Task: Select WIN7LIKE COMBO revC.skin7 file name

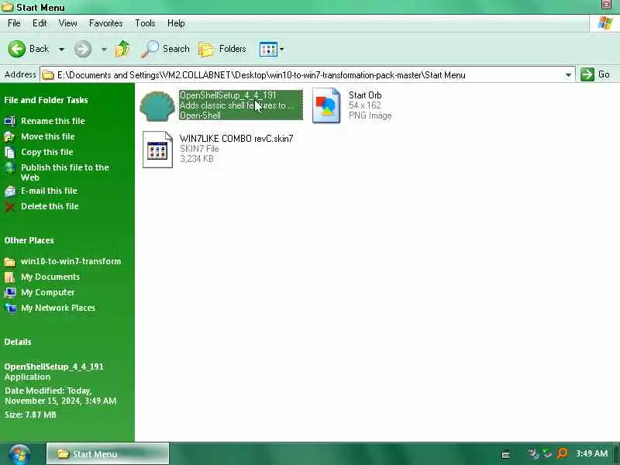Action: [236, 139]
